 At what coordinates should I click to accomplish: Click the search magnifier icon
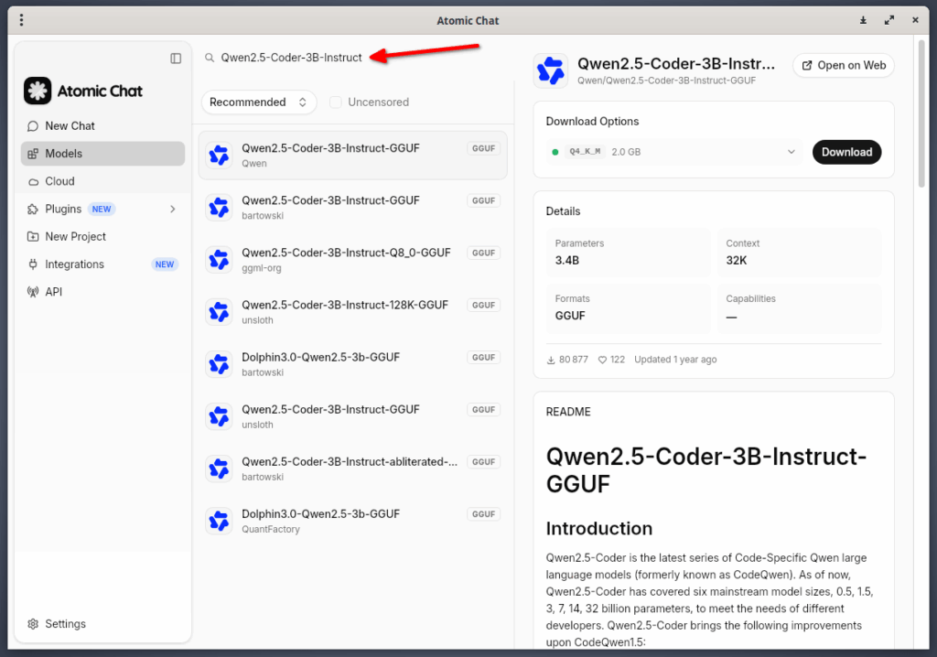pos(210,58)
